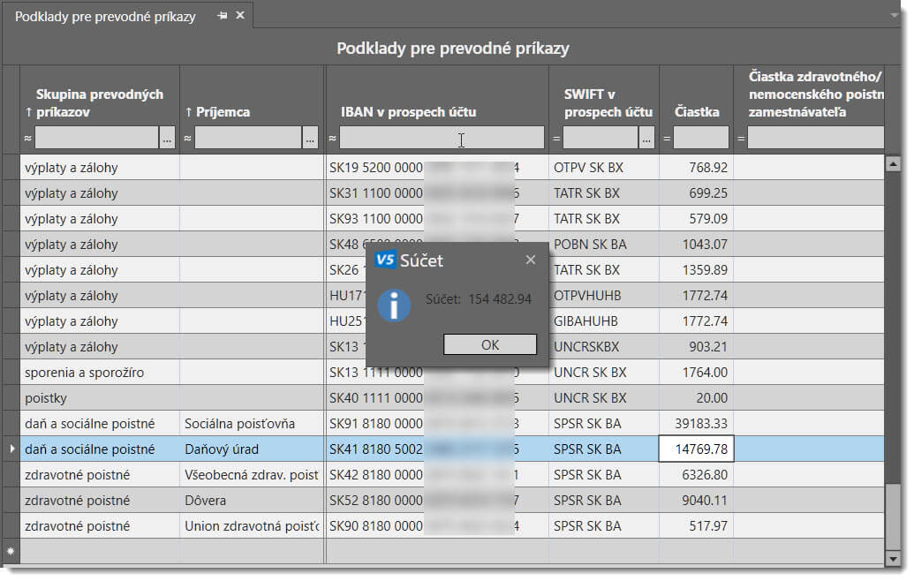Click the scroll up arrow of the table
Viewport: 914px width, 581px height.
tap(893, 163)
